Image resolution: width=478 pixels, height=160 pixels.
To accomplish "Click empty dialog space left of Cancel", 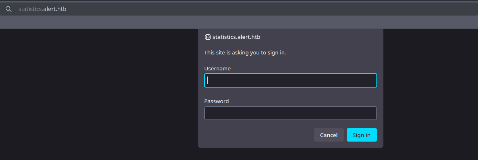I will (x=259, y=135).
